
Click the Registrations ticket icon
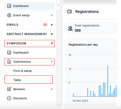point(70,12)
